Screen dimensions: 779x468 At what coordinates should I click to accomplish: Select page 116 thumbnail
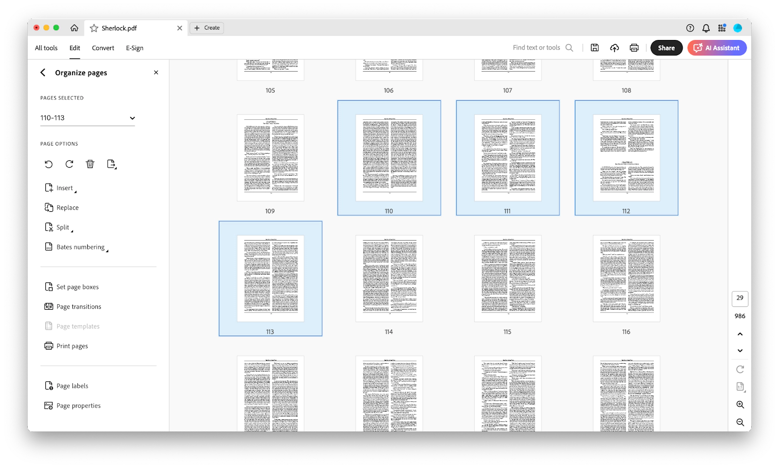(x=627, y=279)
